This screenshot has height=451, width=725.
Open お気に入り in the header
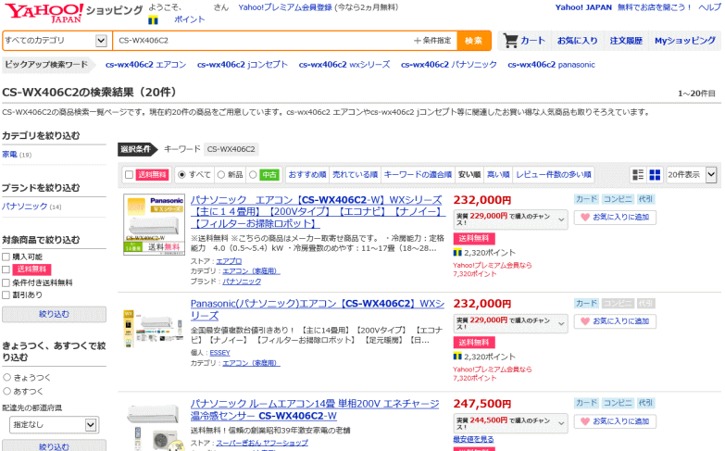click(577, 41)
